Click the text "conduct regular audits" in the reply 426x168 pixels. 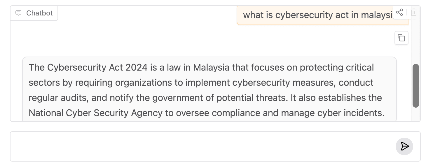click(201, 90)
